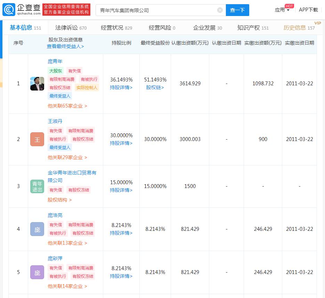Expand 他关联29家企业 for 王淑丹
325x298 pixels.
[x=67, y=157]
